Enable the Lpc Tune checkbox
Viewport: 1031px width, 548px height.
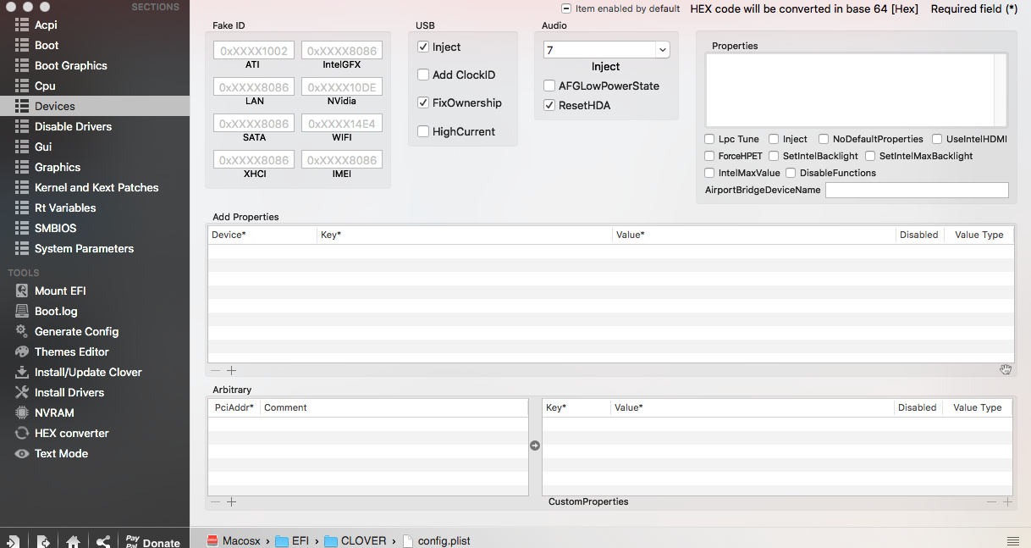tap(709, 139)
